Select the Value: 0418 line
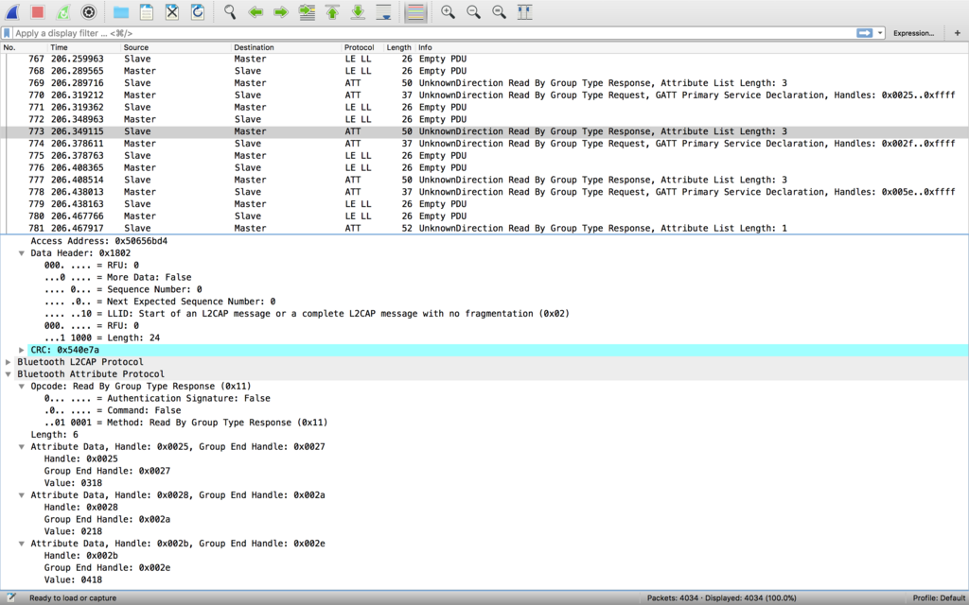Viewport: 969px width, 605px height. click(73, 579)
